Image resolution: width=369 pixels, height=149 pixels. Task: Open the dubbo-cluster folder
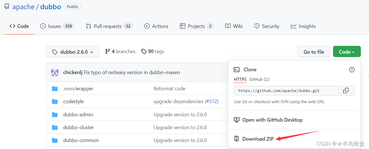point(78,127)
